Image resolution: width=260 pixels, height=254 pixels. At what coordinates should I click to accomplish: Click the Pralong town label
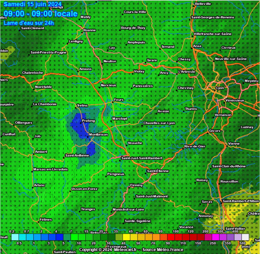pos(88,121)
